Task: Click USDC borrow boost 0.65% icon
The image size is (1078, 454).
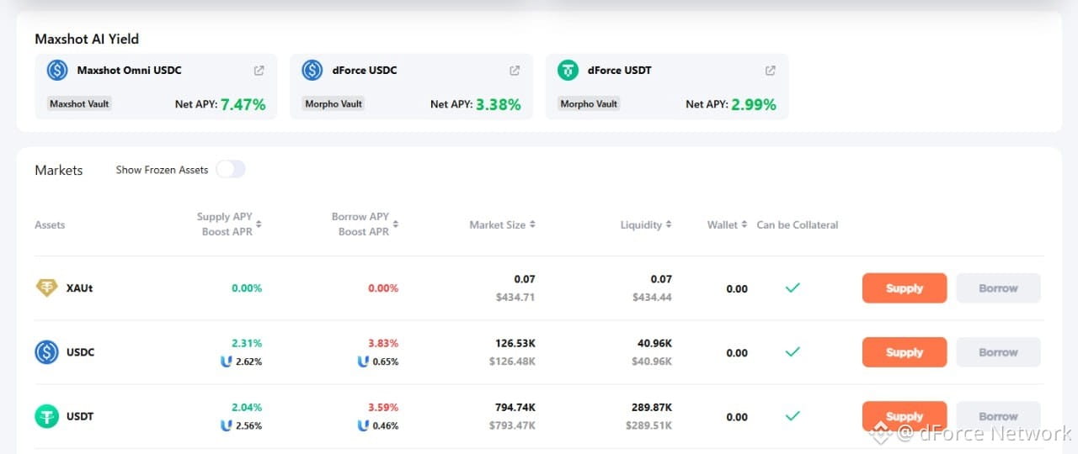Action: pos(363,362)
